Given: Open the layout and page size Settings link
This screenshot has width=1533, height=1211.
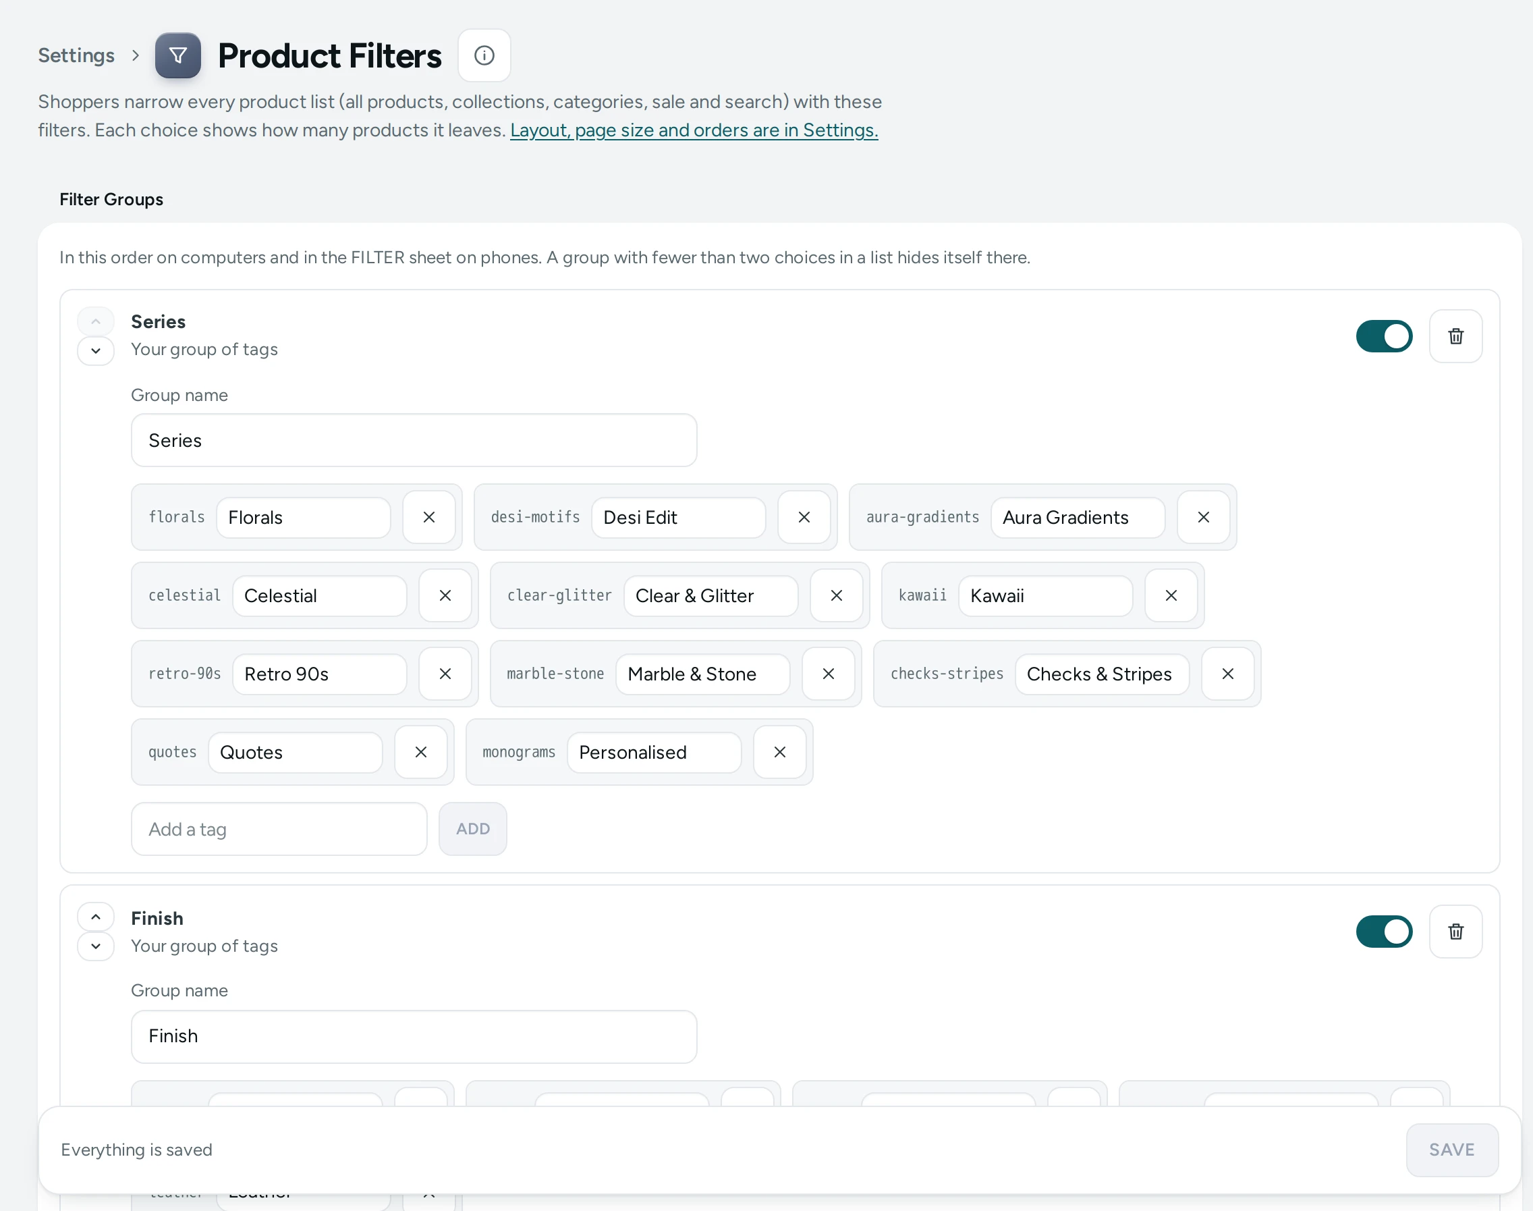Looking at the screenshot, I should 694,130.
